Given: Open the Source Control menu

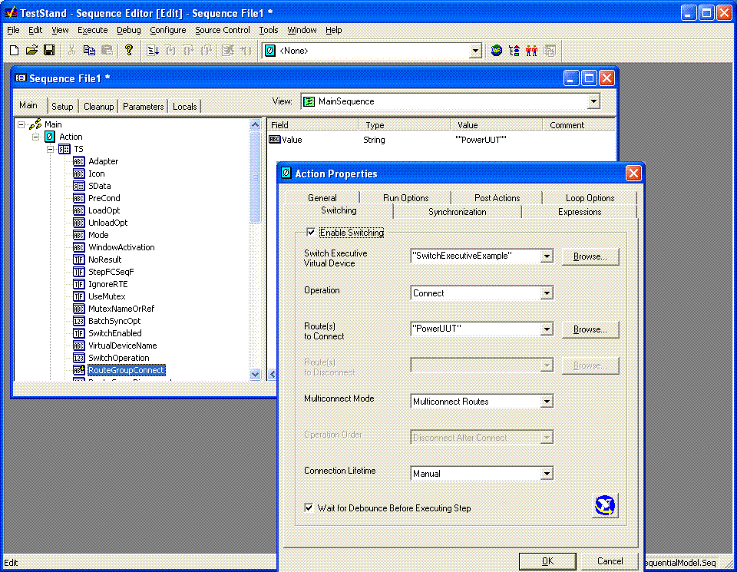Looking at the screenshot, I should tap(223, 30).
